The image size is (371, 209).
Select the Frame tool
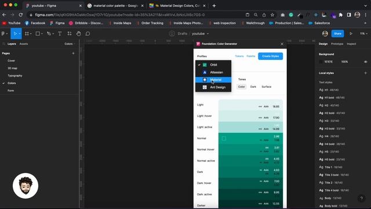coord(27,34)
